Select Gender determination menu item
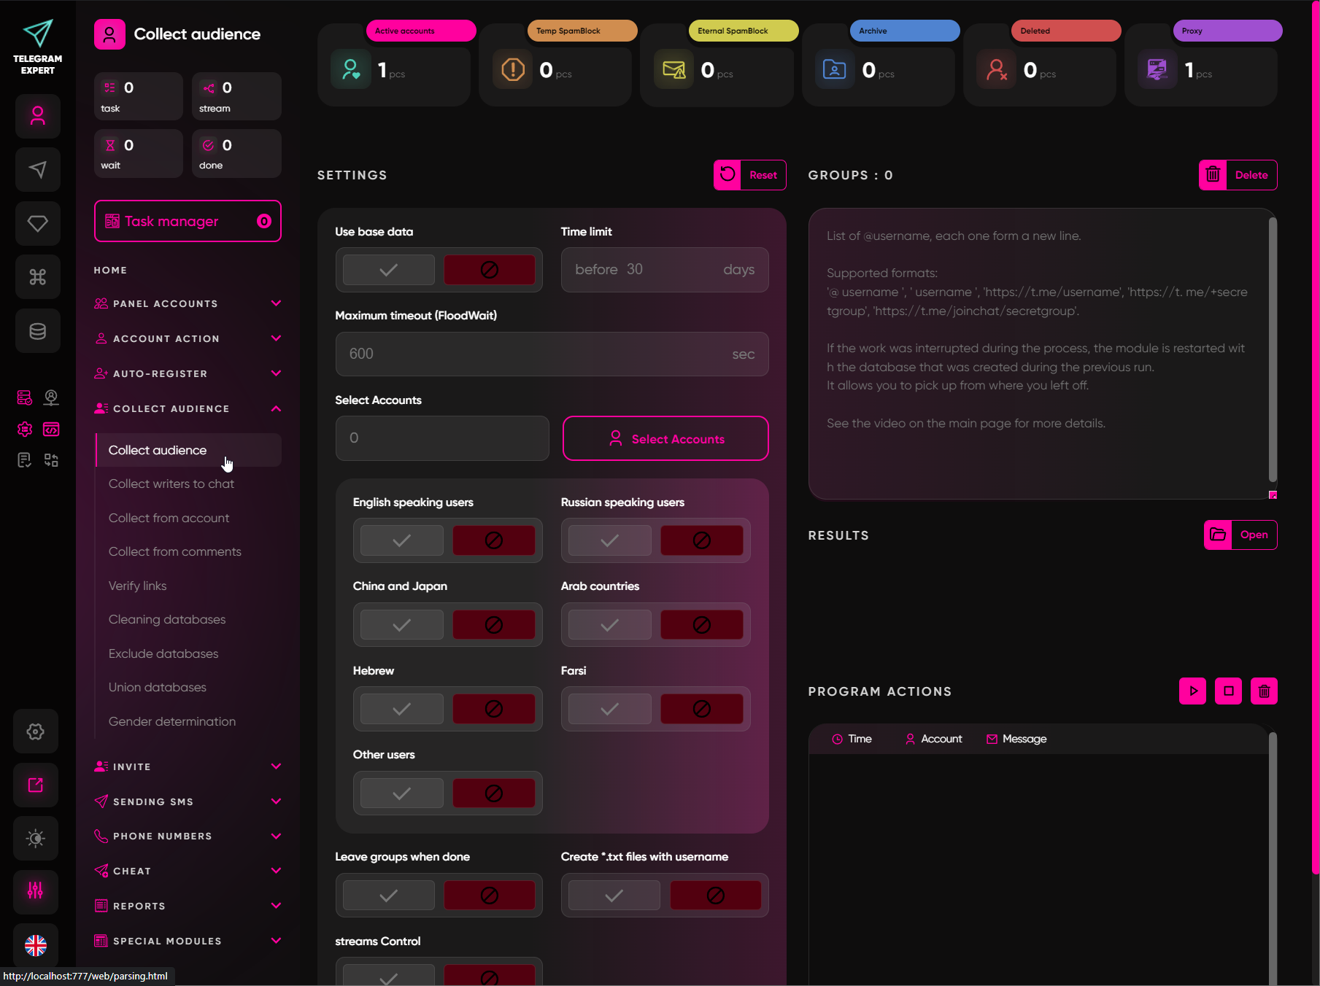 (172, 721)
